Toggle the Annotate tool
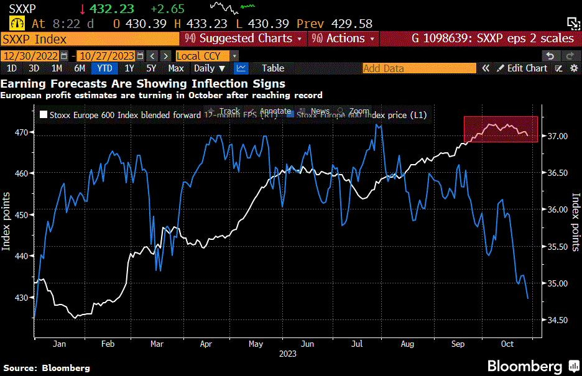Image resolution: width=582 pixels, height=376 pixels. pyautogui.click(x=270, y=111)
